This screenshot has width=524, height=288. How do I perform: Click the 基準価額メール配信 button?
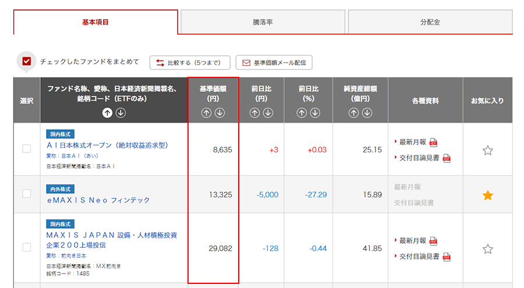[274, 62]
